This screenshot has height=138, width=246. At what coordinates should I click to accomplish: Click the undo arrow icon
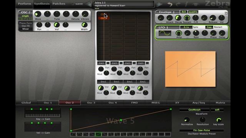pos(170,4)
